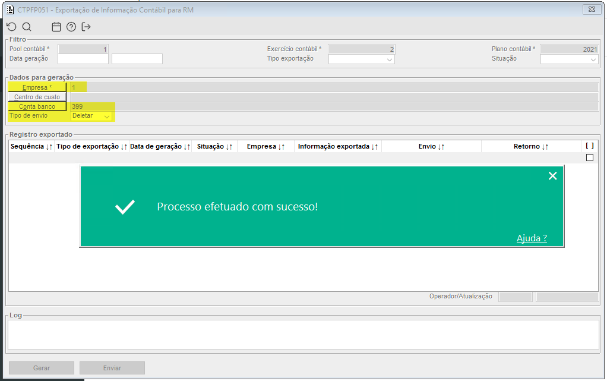Click the Gerar button
The width and height of the screenshot is (607, 381).
[x=42, y=368]
